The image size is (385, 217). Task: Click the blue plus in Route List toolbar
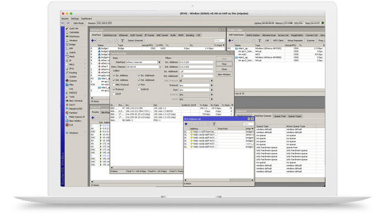(x=92, y=118)
